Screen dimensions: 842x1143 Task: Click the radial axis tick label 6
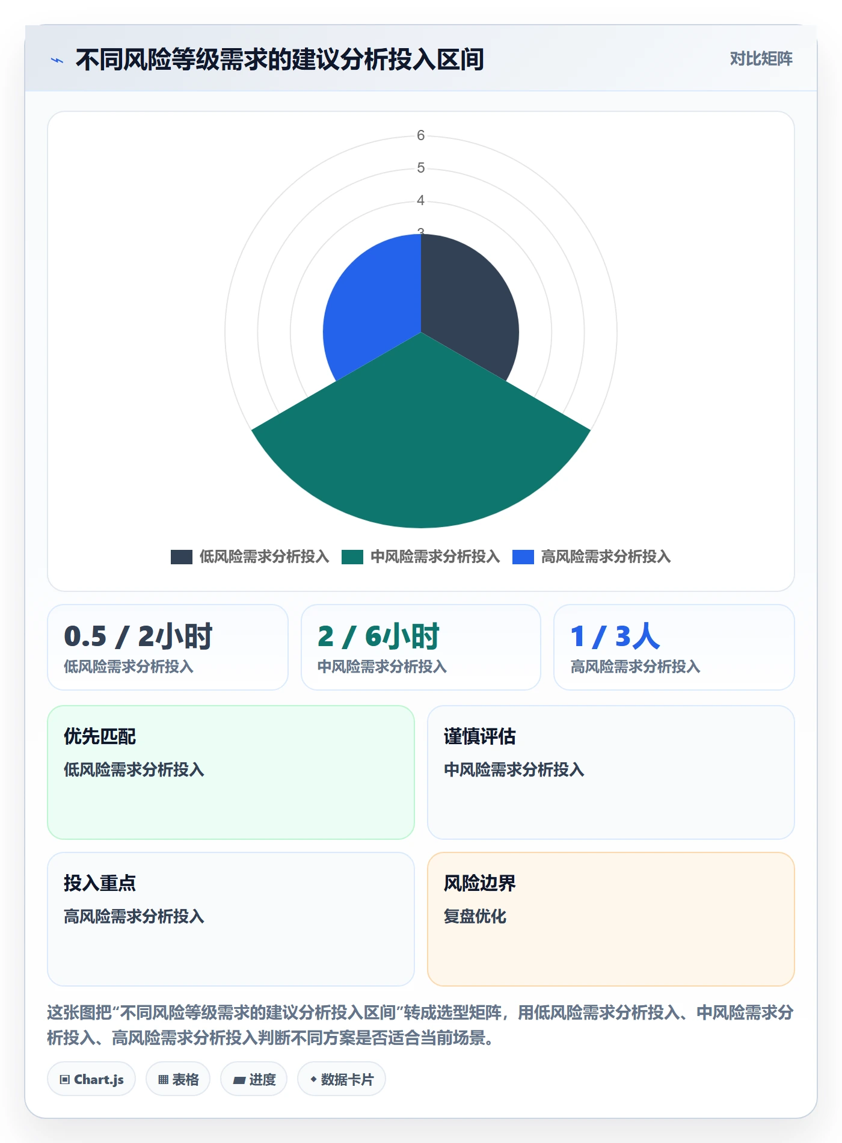[421, 135]
